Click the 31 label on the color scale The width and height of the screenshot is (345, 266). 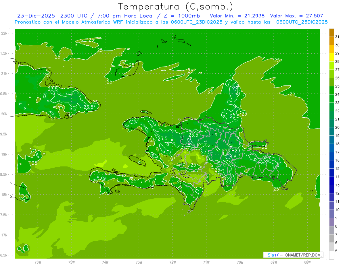(337, 36)
